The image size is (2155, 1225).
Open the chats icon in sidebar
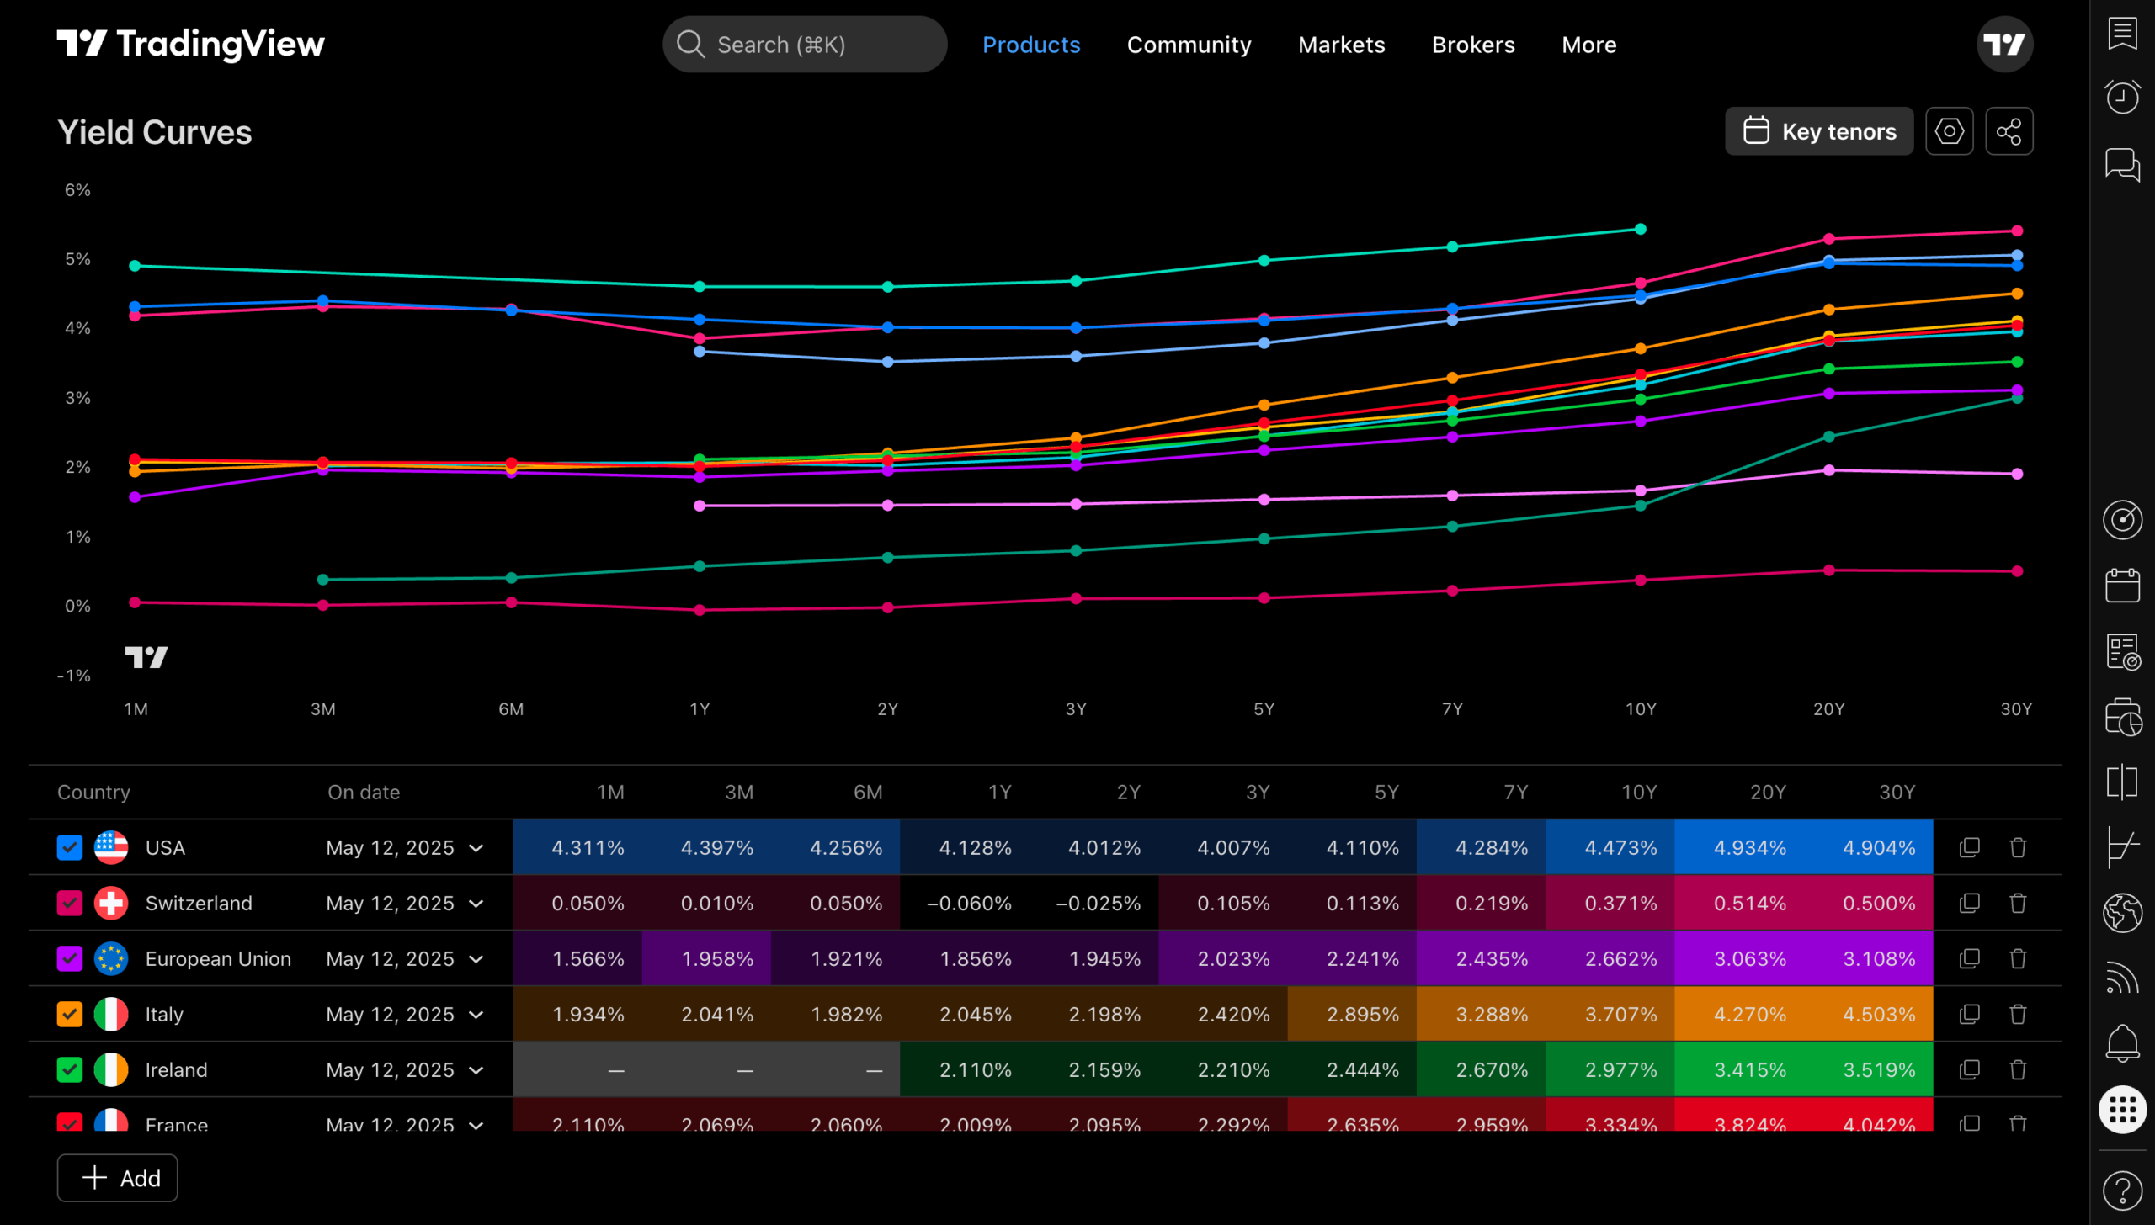[x=2122, y=164]
